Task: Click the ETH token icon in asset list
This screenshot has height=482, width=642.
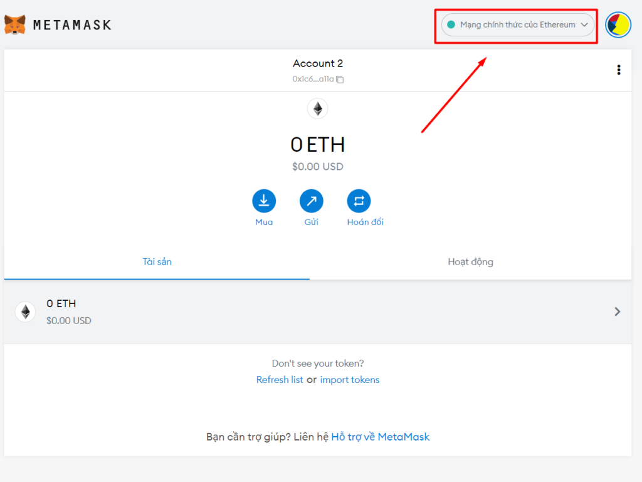Action: tap(25, 312)
